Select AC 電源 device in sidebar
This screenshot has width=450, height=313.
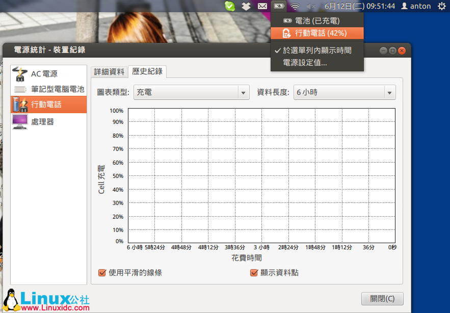point(49,74)
